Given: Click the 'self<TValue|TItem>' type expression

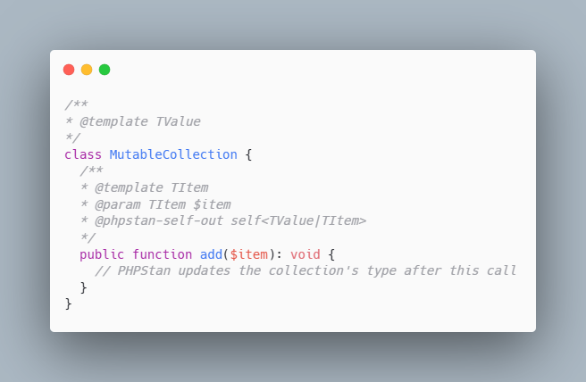Looking at the screenshot, I should 298,221.
